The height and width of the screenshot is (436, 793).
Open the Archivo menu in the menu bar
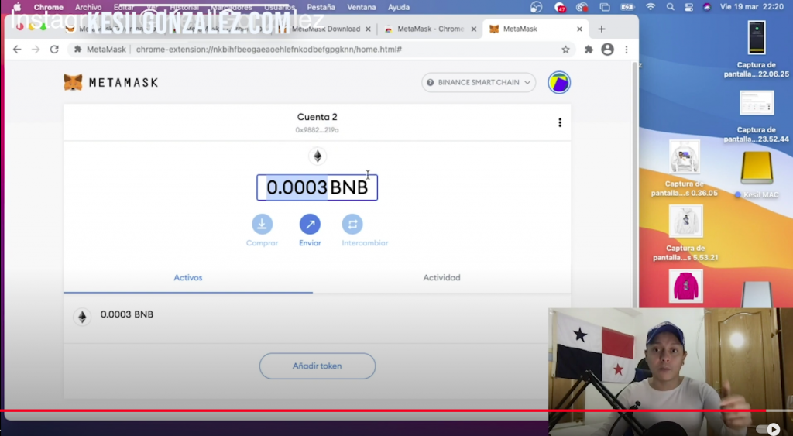click(88, 7)
